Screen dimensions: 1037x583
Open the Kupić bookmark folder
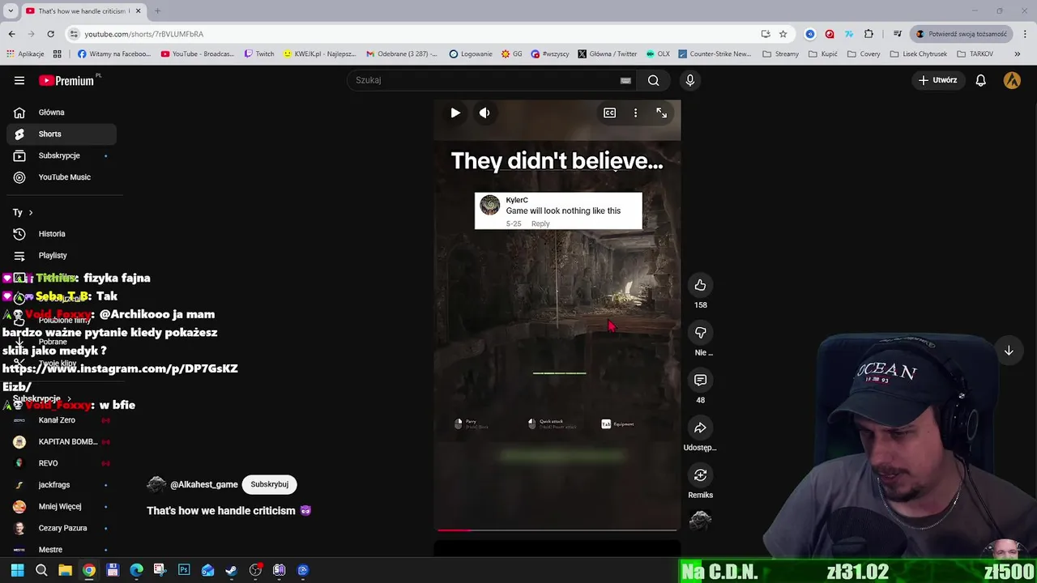click(823, 54)
